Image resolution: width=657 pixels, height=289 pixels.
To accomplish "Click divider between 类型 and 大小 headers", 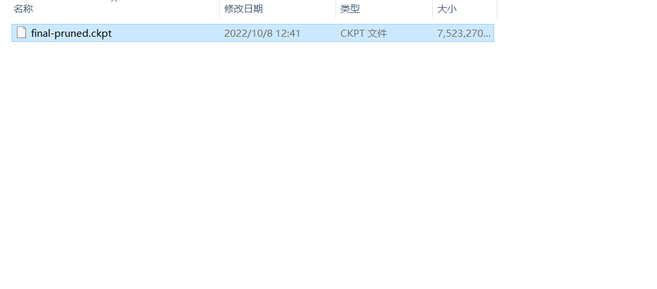I will point(432,9).
